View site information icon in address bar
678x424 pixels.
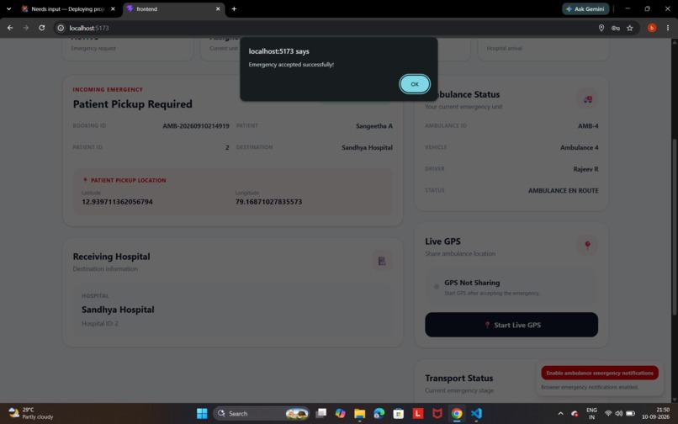[61, 28]
